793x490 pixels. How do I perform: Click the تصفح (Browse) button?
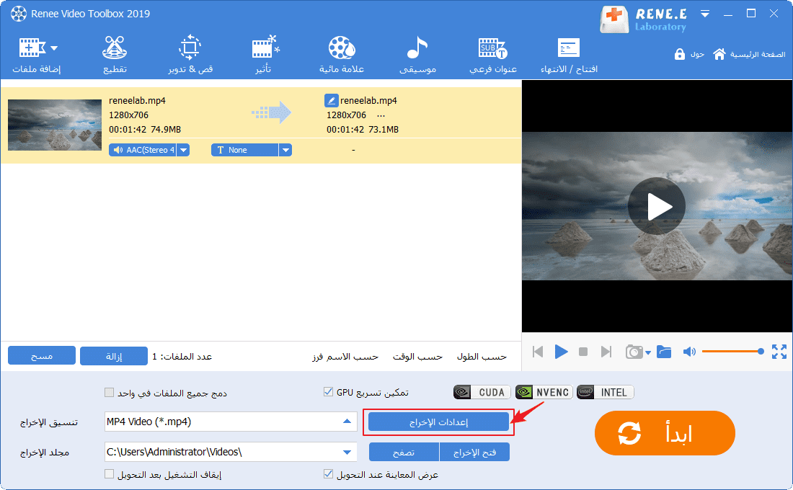(404, 452)
